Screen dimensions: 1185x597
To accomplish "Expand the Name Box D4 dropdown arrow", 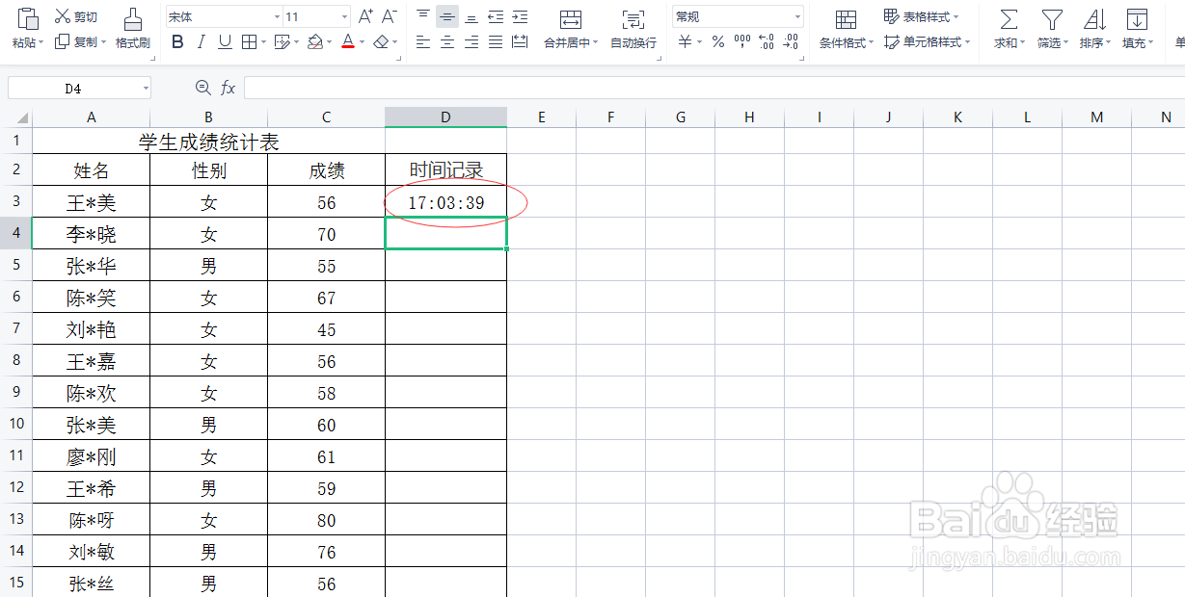I will pos(146,89).
